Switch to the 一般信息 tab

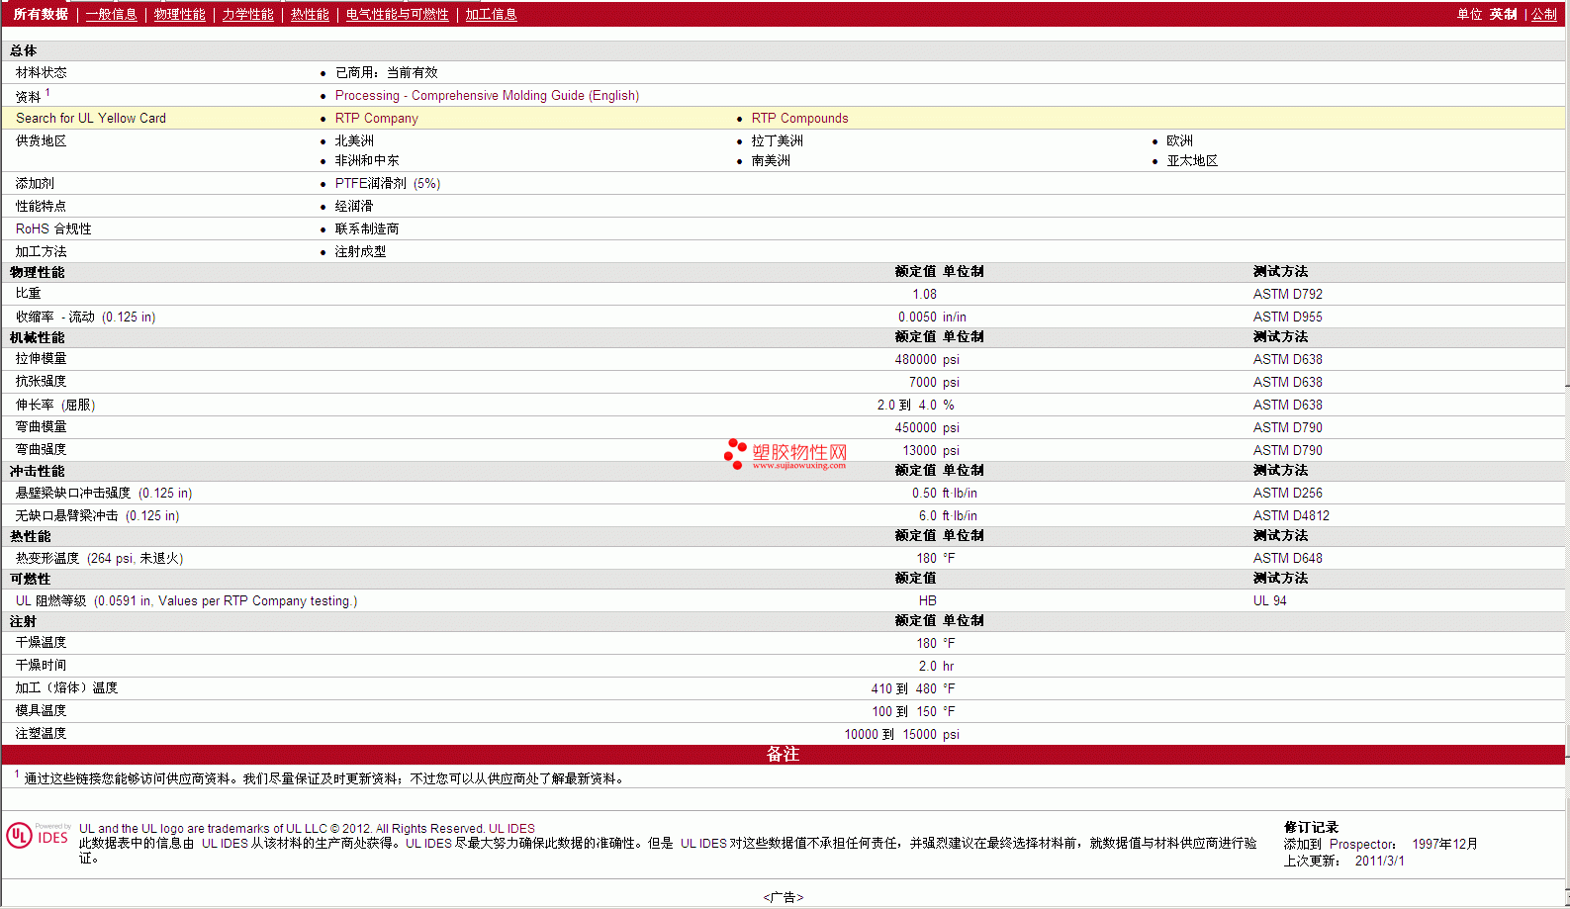(x=111, y=14)
